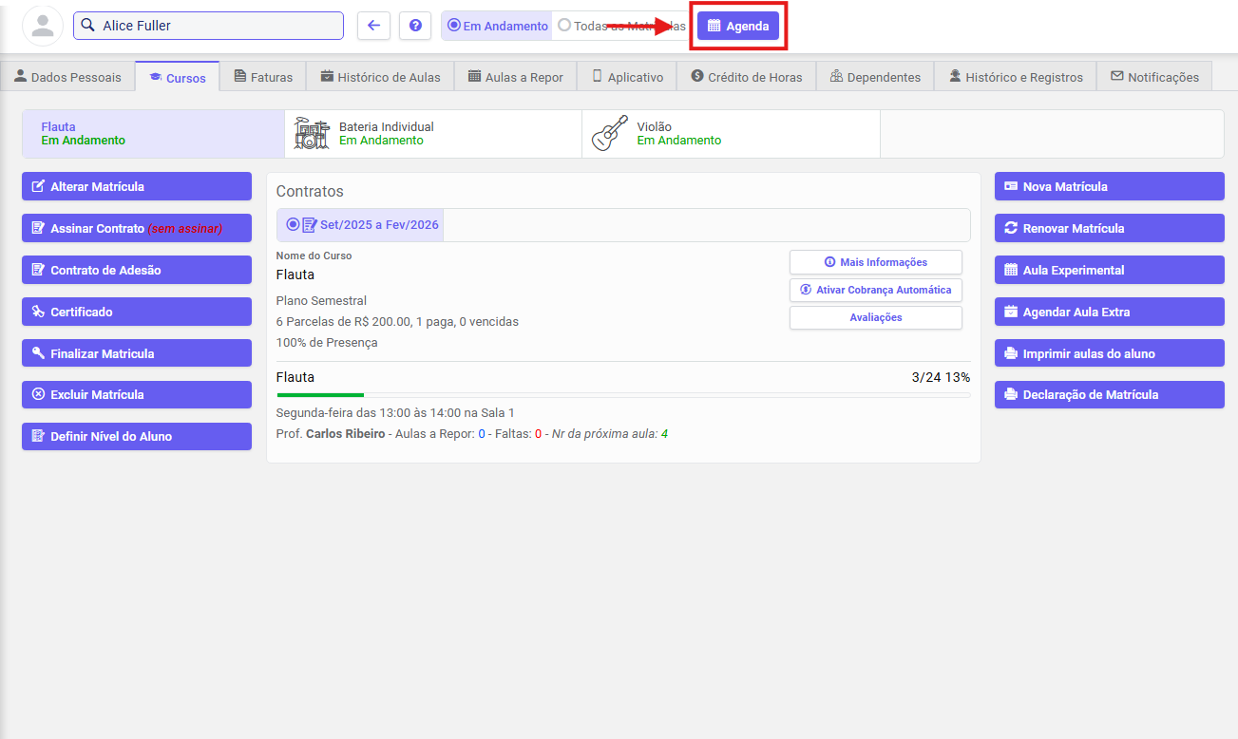The width and height of the screenshot is (1238, 739).
Task: Select Todas as Matrículas radio option
Action: click(x=564, y=26)
